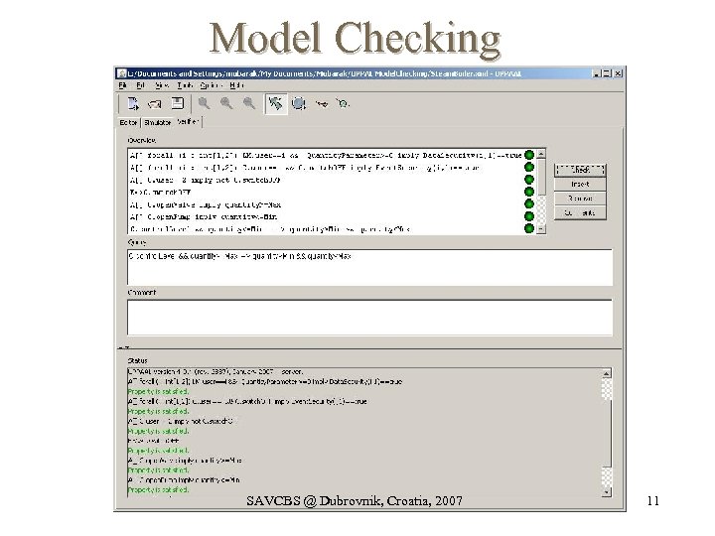The height and width of the screenshot is (536, 715).
Task: Click green status light of second forall query
Action: point(529,167)
